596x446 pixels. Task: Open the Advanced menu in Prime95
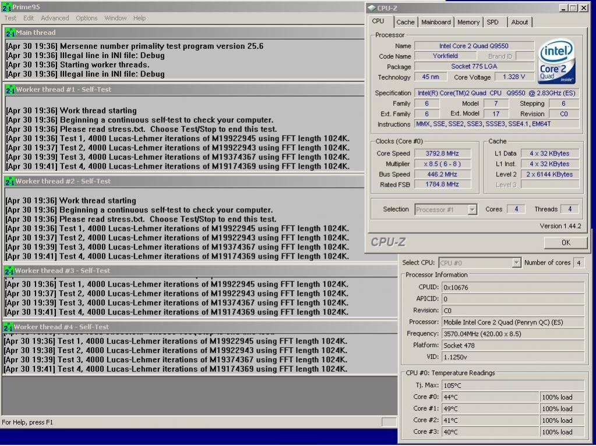(55, 18)
